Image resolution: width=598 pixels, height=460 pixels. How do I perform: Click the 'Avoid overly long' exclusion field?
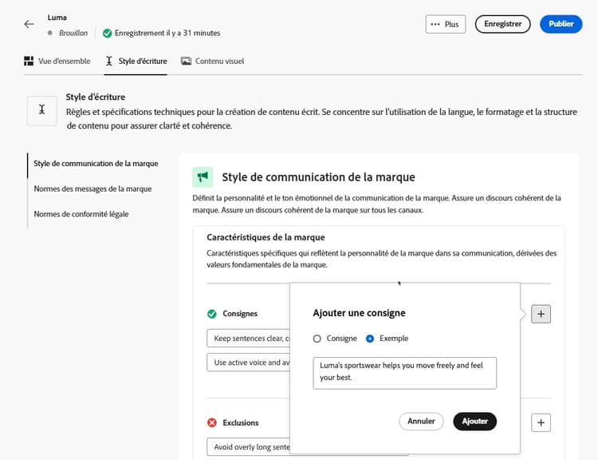point(249,446)
